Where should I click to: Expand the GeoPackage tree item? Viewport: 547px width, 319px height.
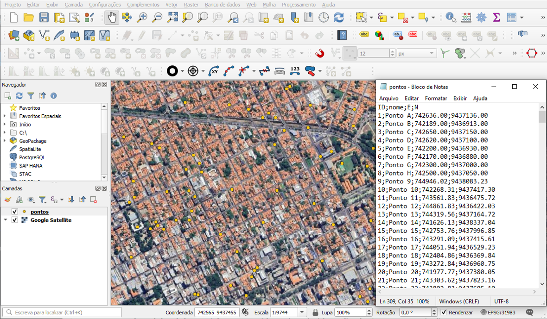coord(5,141)
